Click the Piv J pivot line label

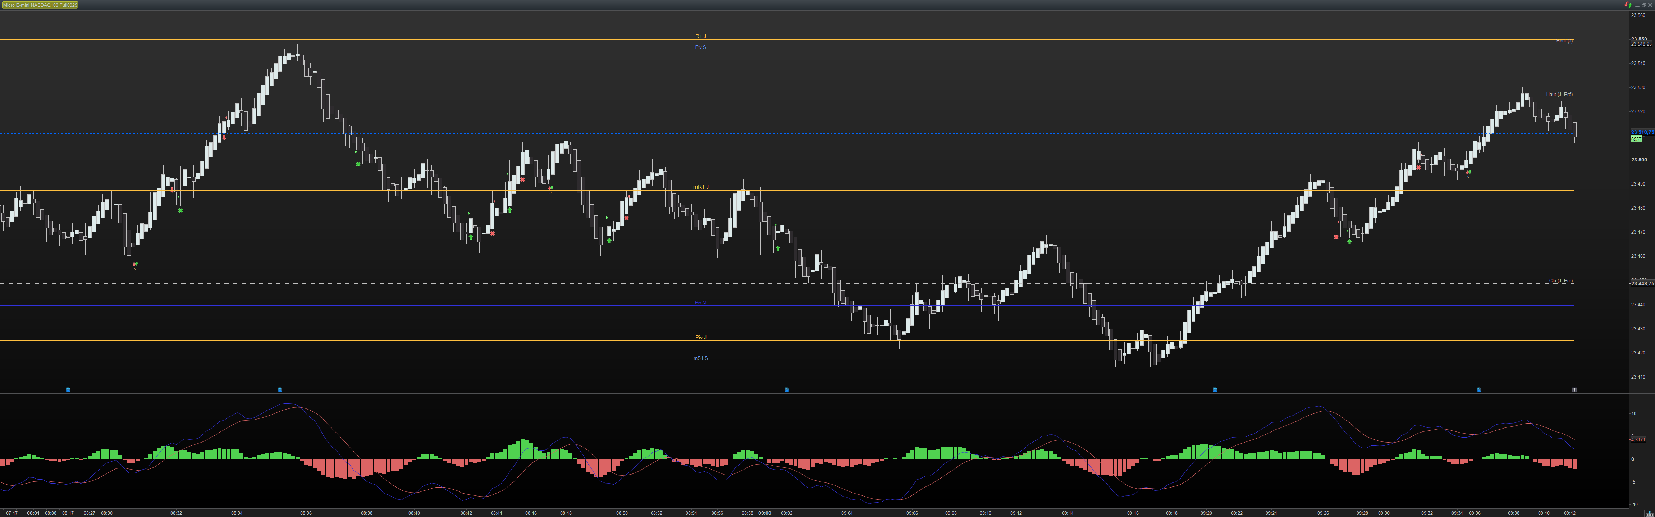(700, 337)
